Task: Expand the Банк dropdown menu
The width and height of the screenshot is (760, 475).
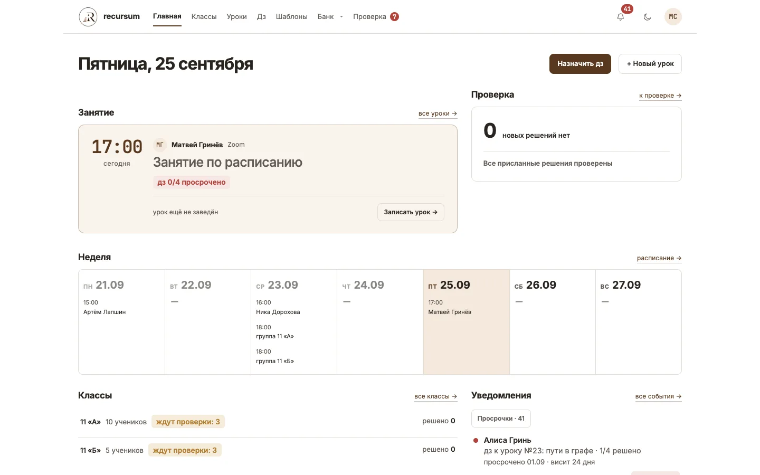Action: [330, 17]
